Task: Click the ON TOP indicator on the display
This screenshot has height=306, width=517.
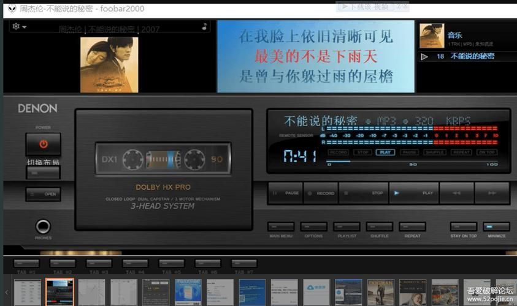Action: pyautogui.click(x=487, y=152)
